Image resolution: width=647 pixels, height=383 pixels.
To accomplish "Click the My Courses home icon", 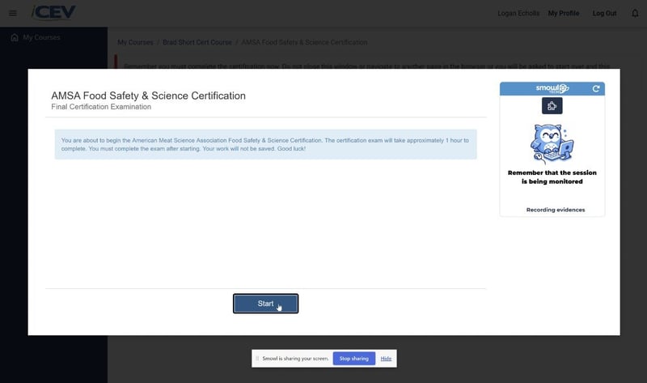I will (x=15, y=37).
